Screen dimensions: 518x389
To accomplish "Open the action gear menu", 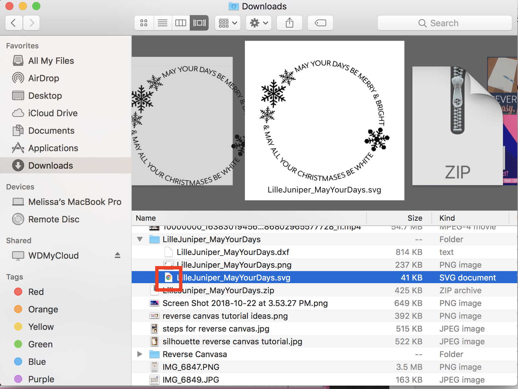I will (x=258, y=23).
